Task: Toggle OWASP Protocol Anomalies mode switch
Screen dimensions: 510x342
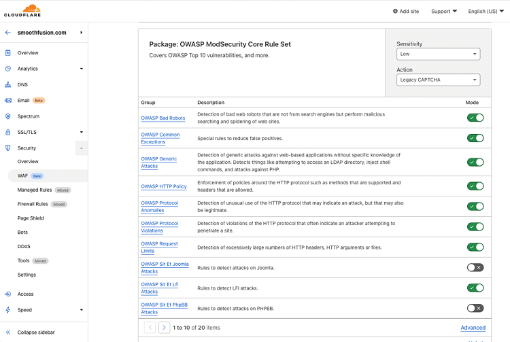Action: click(475, 207)
